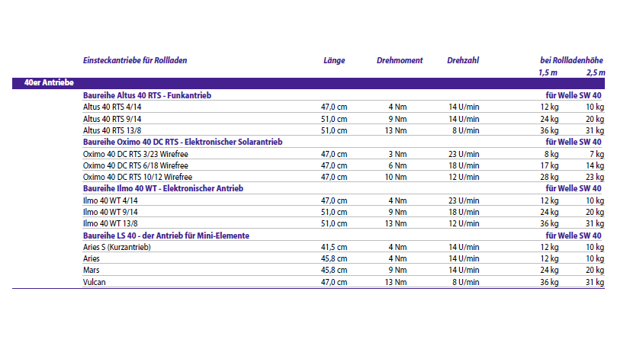Click 'Baureihe Altus 40 RTS - Funkantrieb' heading
Viewport: 630px width, 343px height.
tap(147, 95)
